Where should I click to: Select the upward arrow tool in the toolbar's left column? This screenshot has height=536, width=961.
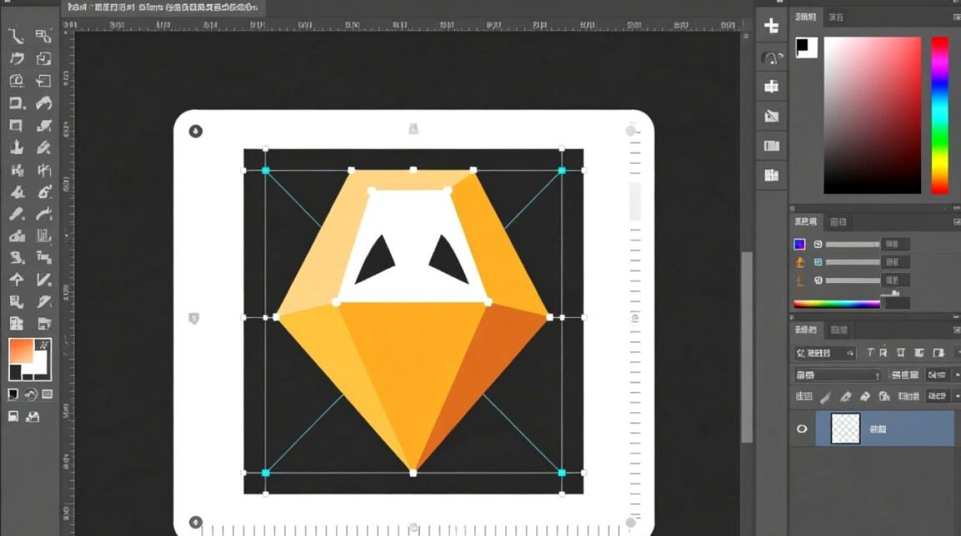16,280
